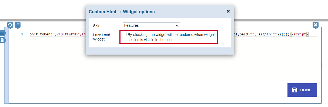
Task: Click the closing script tag in code
Action: point(299,34)
